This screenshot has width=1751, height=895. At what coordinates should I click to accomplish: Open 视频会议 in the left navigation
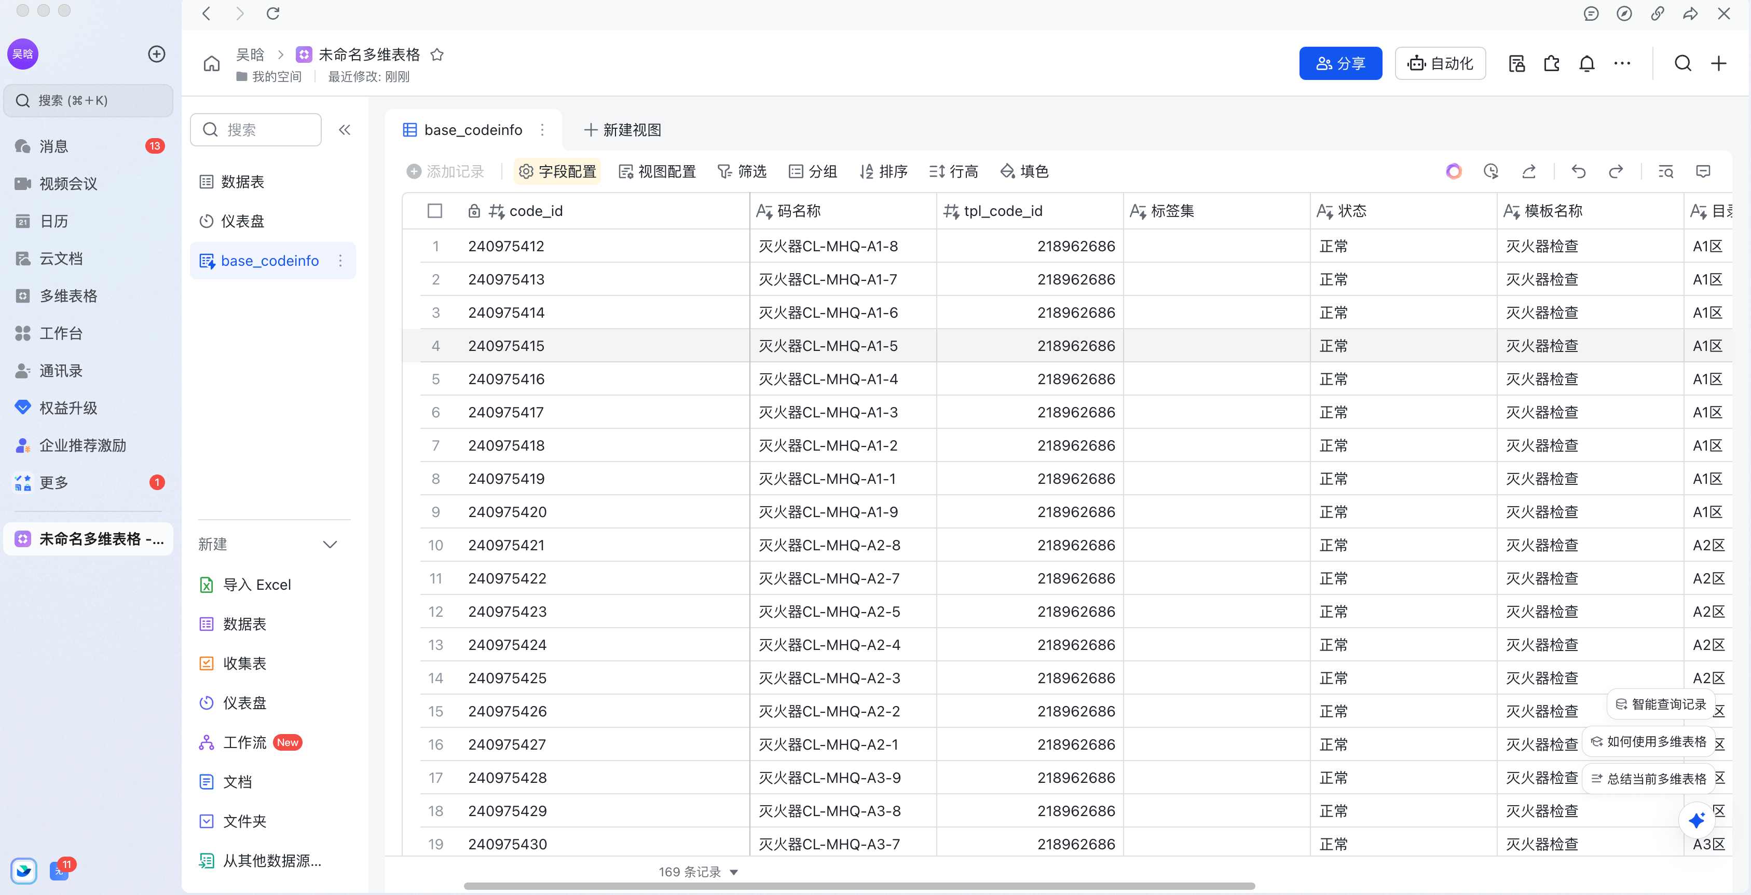[x=88, y=184]
